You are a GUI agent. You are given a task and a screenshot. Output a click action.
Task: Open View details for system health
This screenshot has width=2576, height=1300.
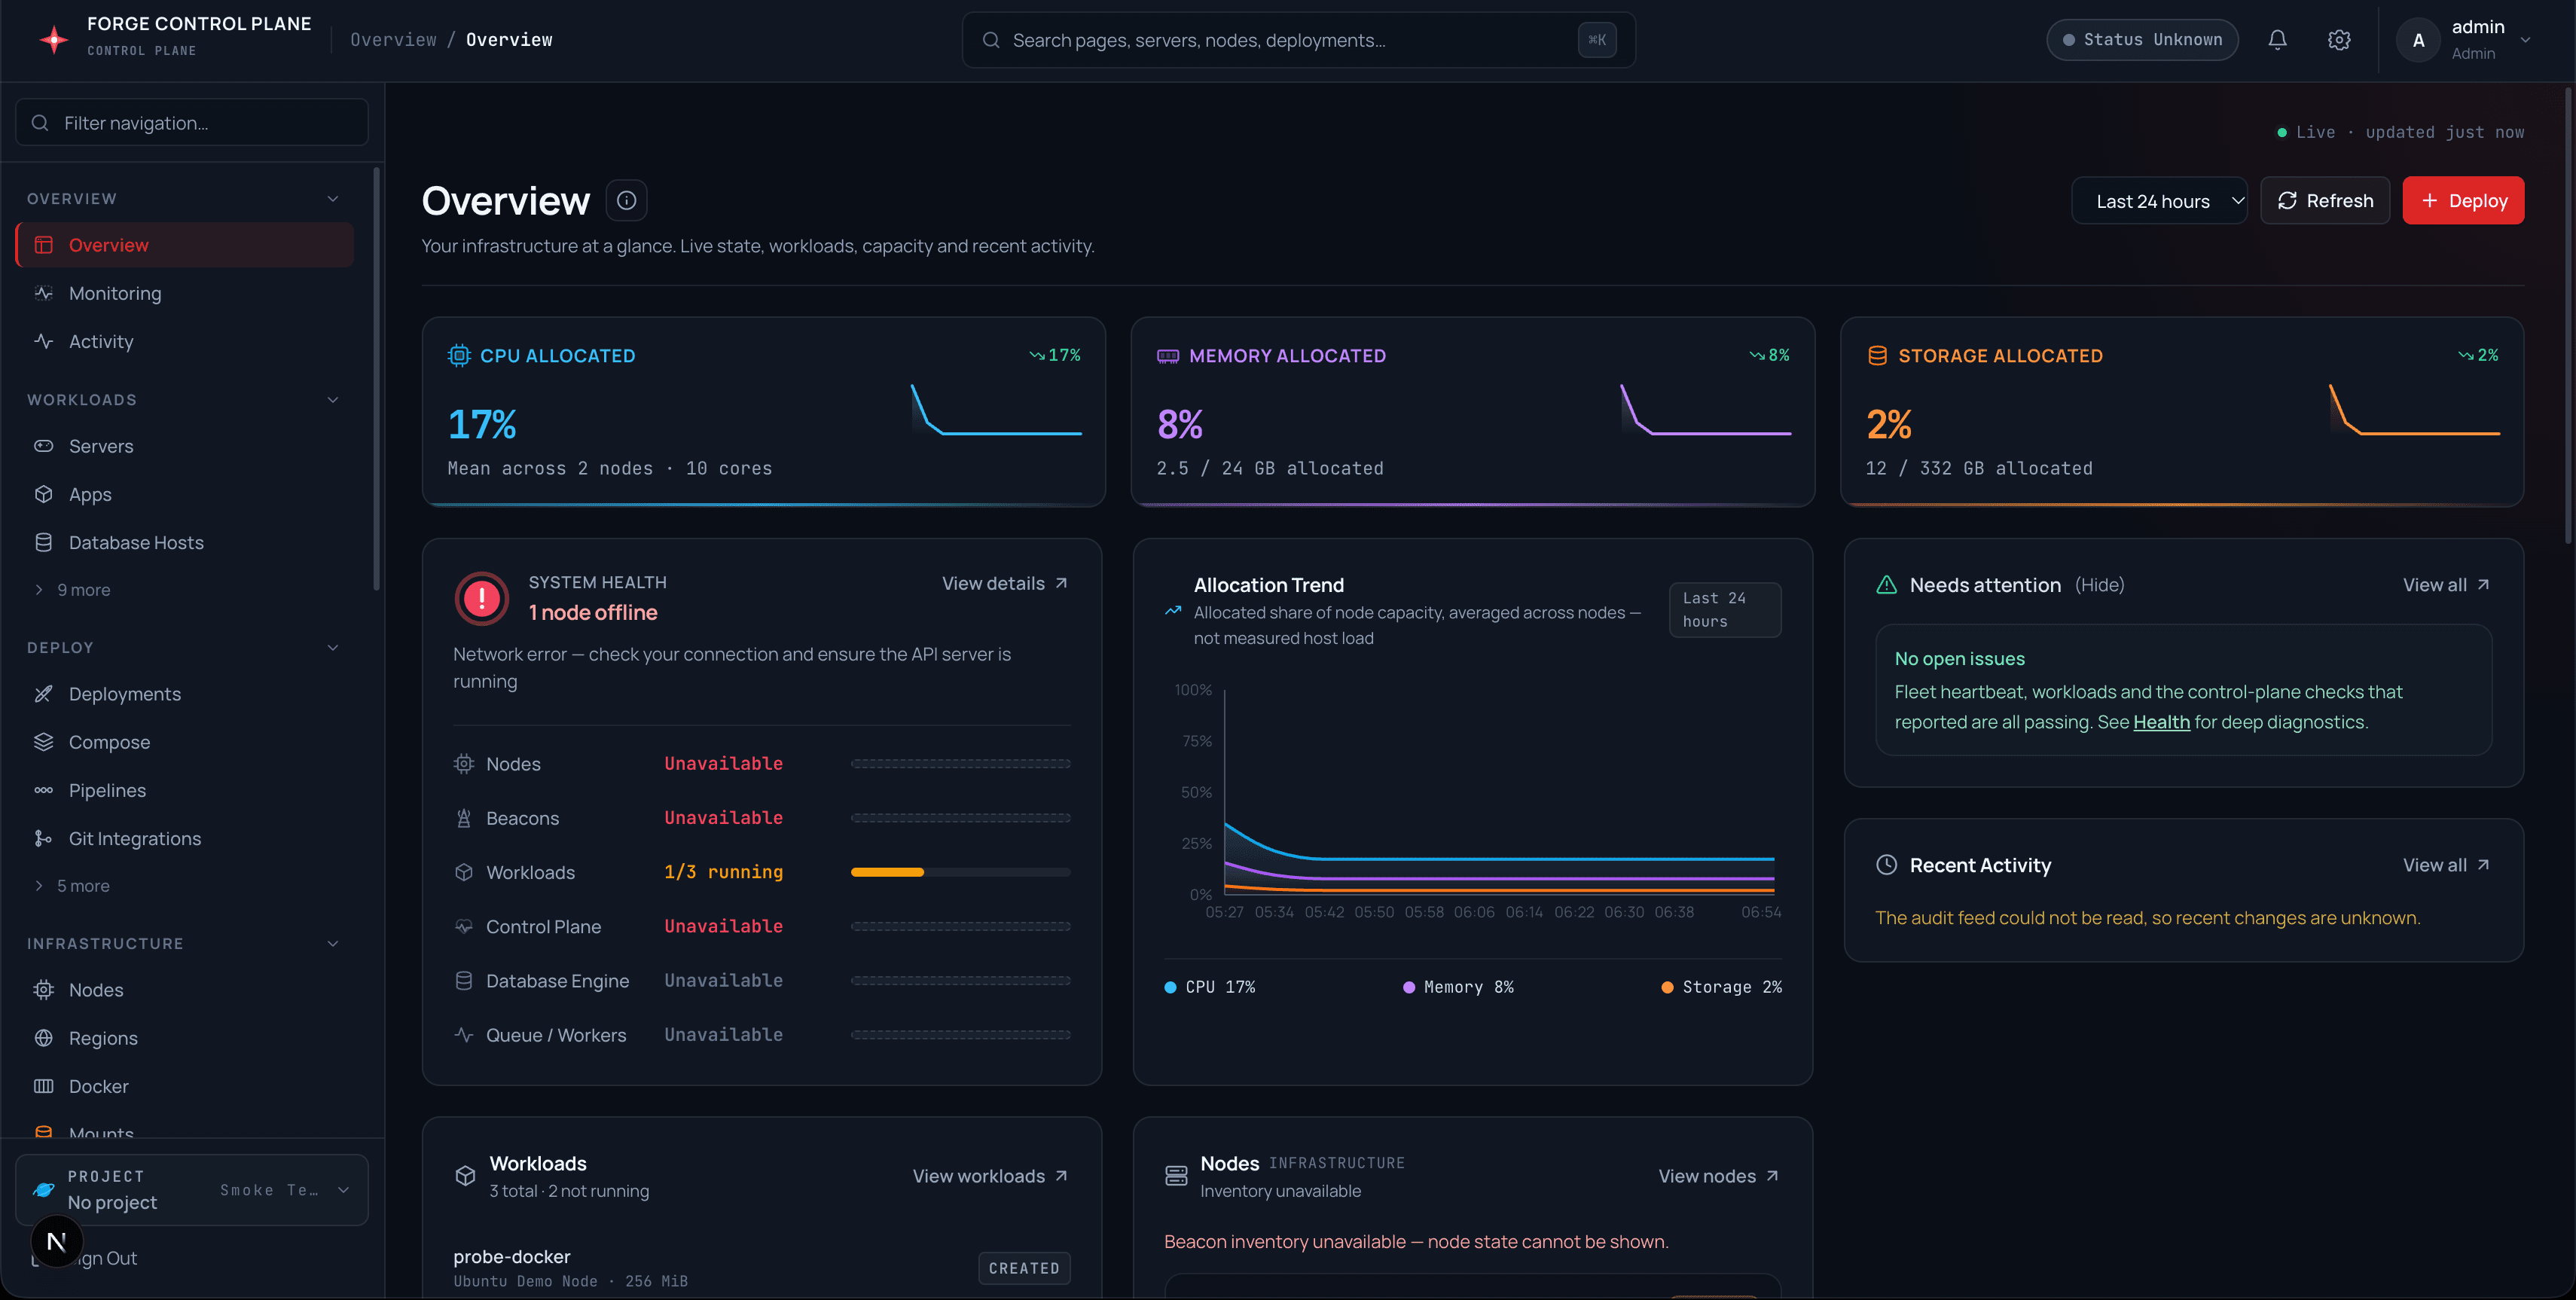pos(1005,583)
